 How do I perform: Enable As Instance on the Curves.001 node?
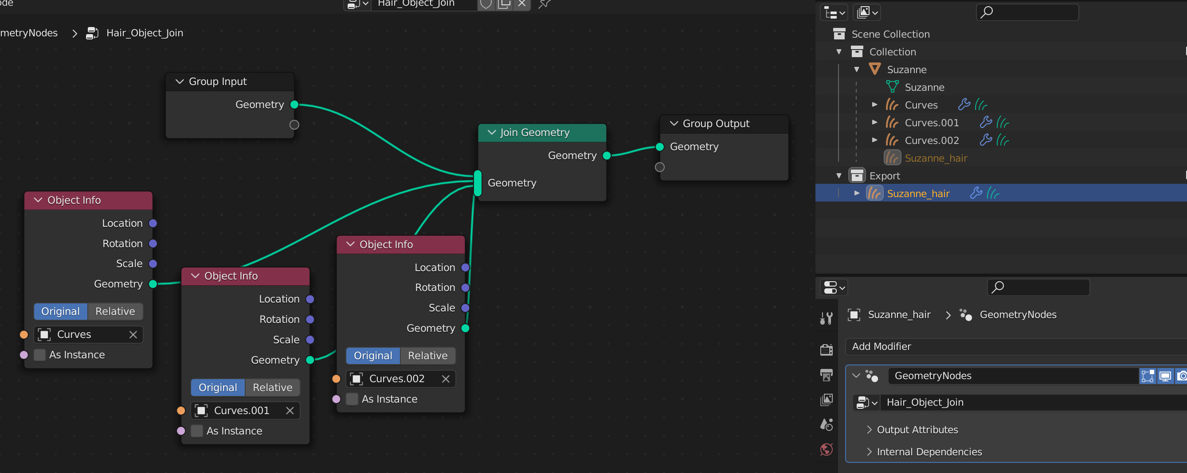197,431
